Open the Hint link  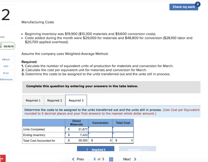[6, 66]
